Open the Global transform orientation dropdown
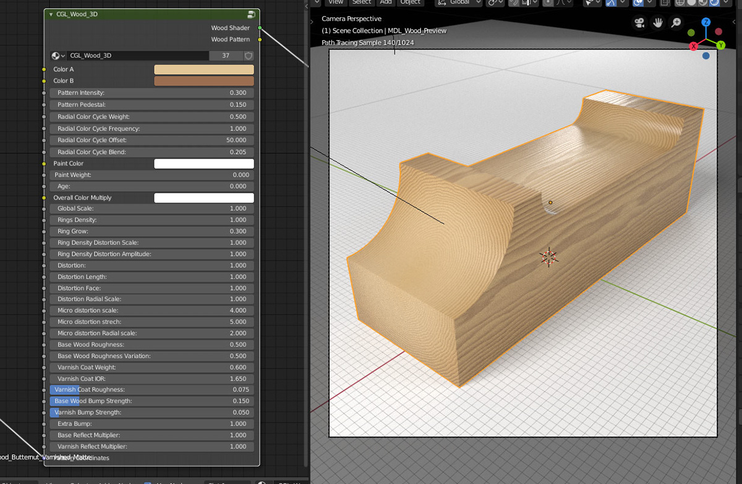 tap(460, 2)
